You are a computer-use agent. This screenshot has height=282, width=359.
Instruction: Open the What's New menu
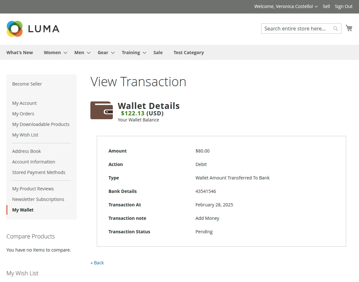19,52
